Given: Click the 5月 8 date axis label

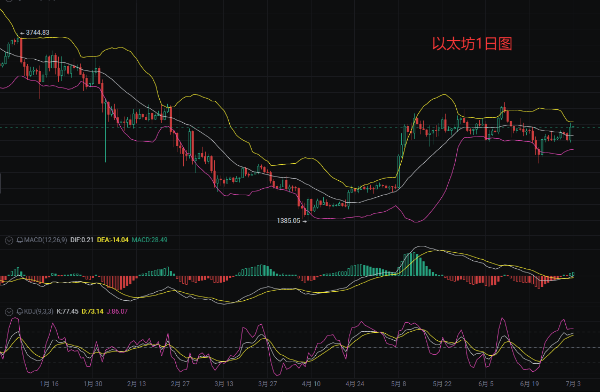Looking at the screenshot, I should pos(399,383).
